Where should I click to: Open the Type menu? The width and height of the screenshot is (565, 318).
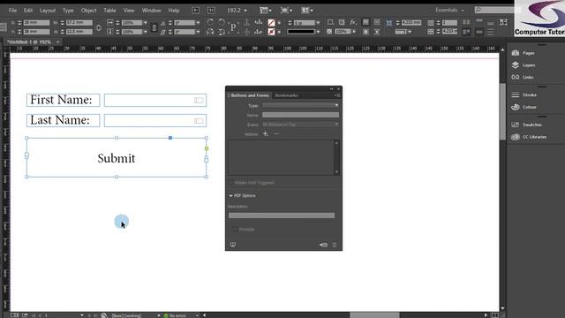pyautogui.click(x=68, y=10)
